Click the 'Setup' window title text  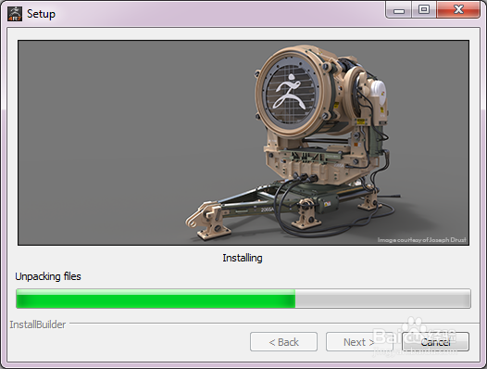point(41,14)
